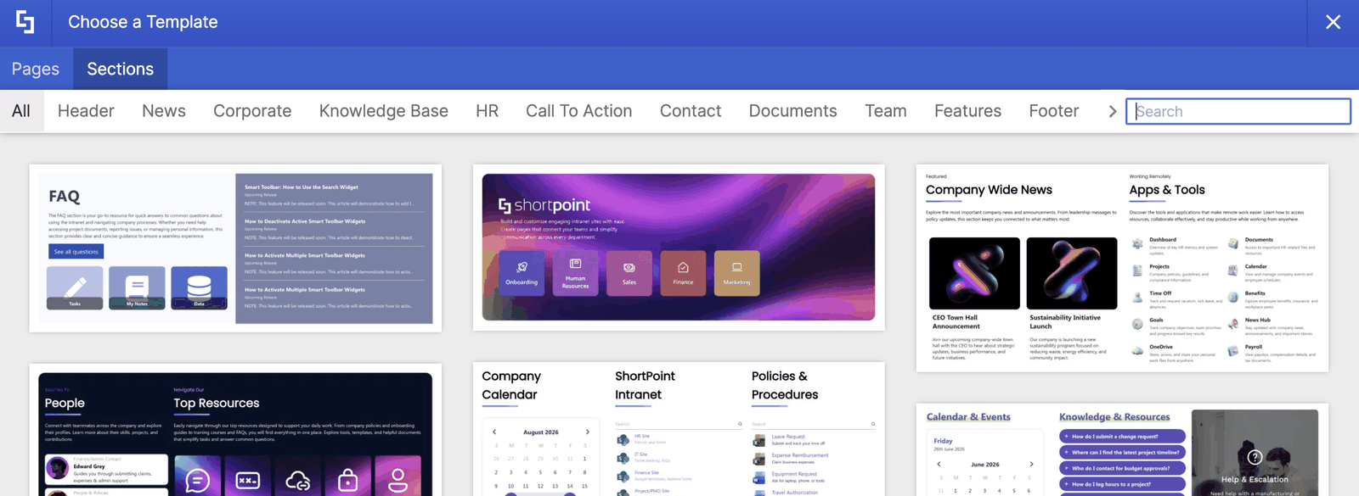Click the OneDrive app icon

[x=1137, y=351]
